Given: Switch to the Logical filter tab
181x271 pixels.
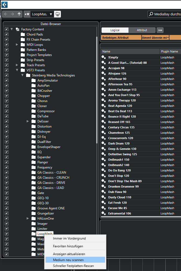Looking at the screenshot, I should pyautogui.click(x=115, y=30).
